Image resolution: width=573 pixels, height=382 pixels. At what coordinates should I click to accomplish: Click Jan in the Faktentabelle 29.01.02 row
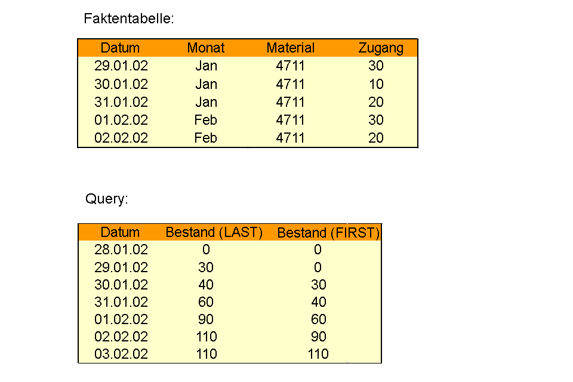click(x=206, y=66)
